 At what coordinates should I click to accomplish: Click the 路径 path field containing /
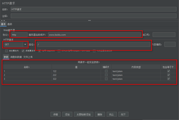point(93,44)
